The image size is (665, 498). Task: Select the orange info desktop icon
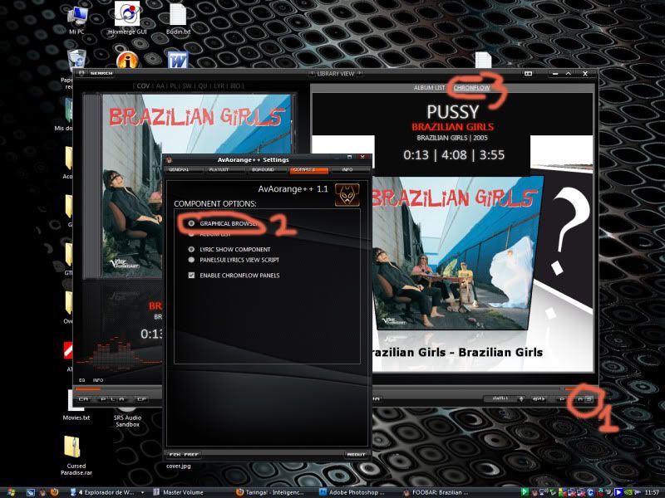tap(127, 60)
